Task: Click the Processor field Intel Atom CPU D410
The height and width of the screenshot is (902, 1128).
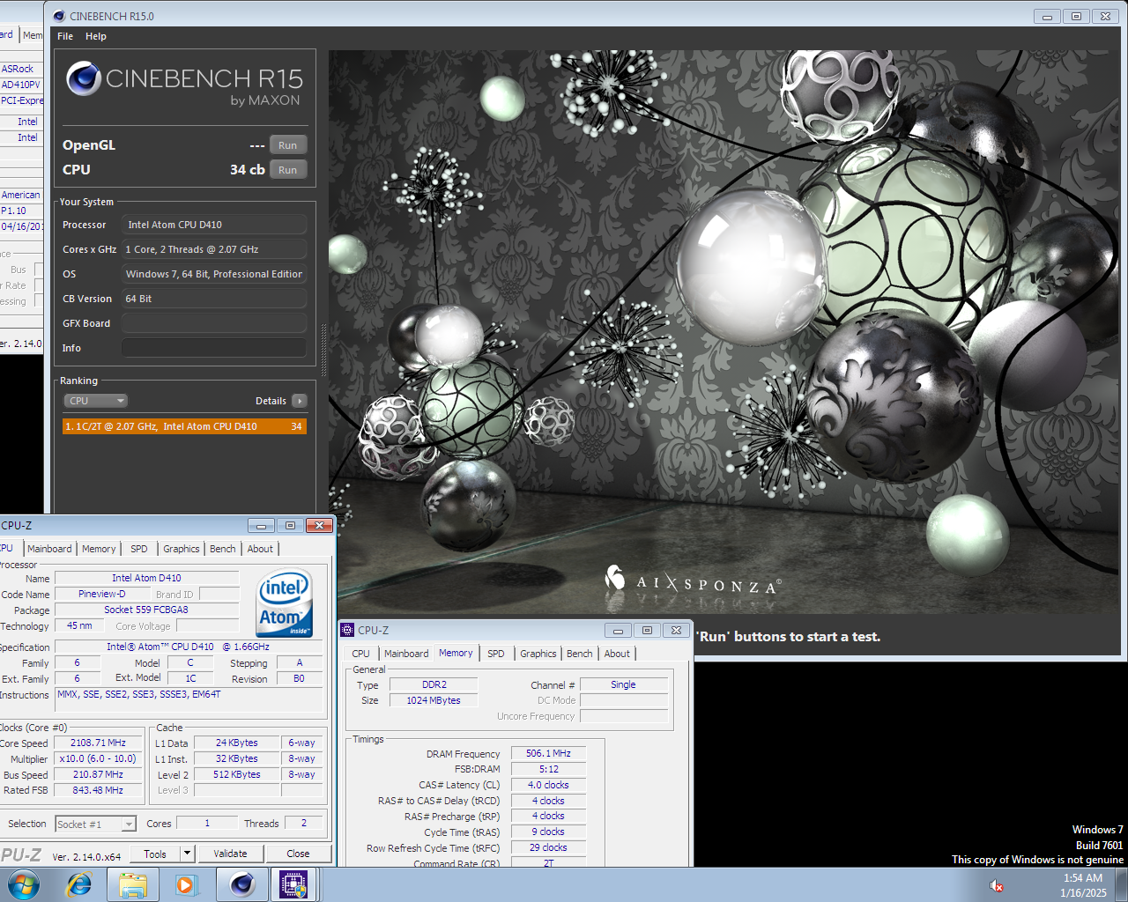Action: coord(214,225)
